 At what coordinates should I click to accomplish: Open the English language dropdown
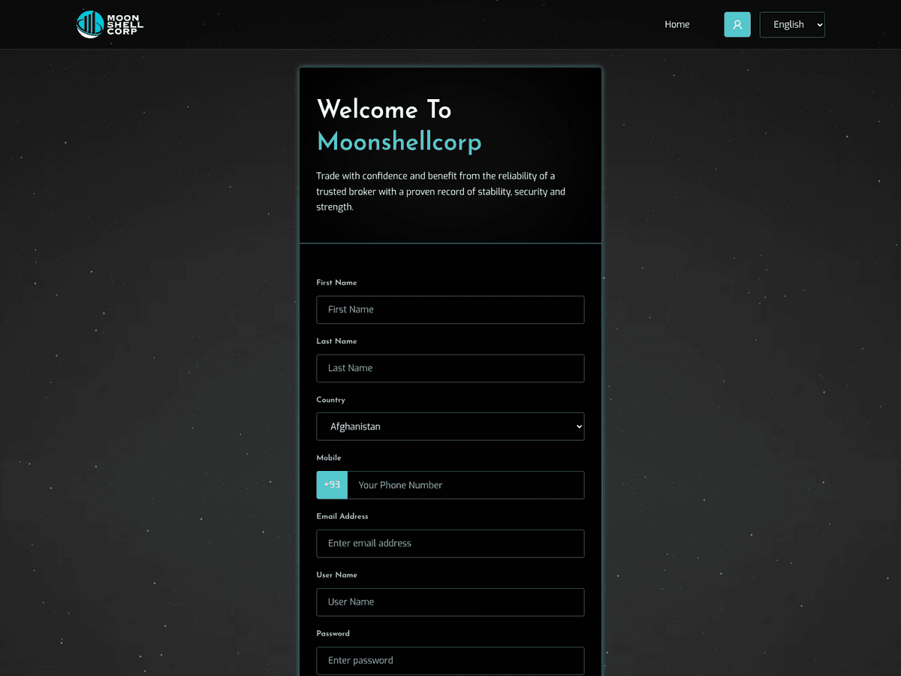[x=792, y=25]
